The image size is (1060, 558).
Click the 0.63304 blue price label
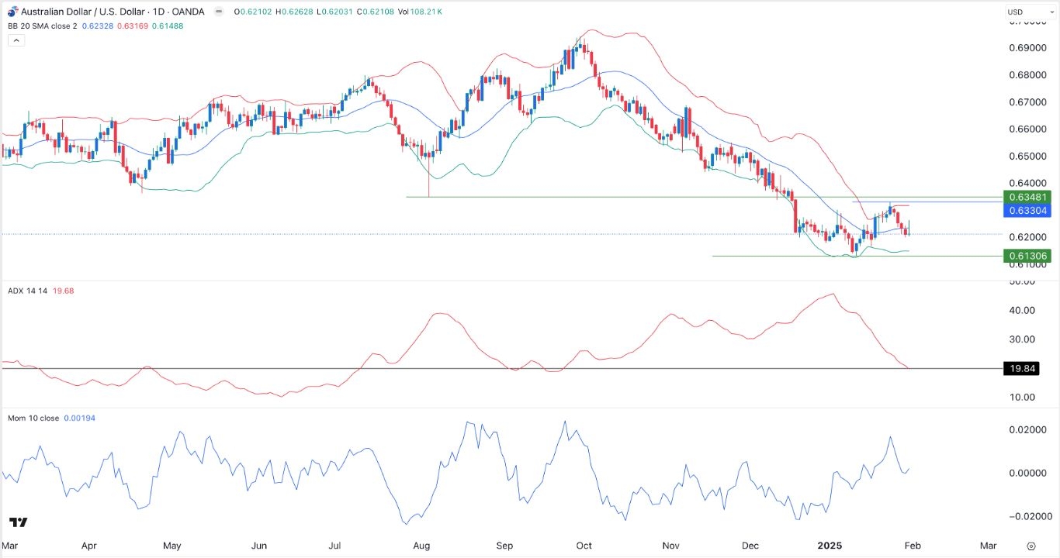pos(1025,210)
